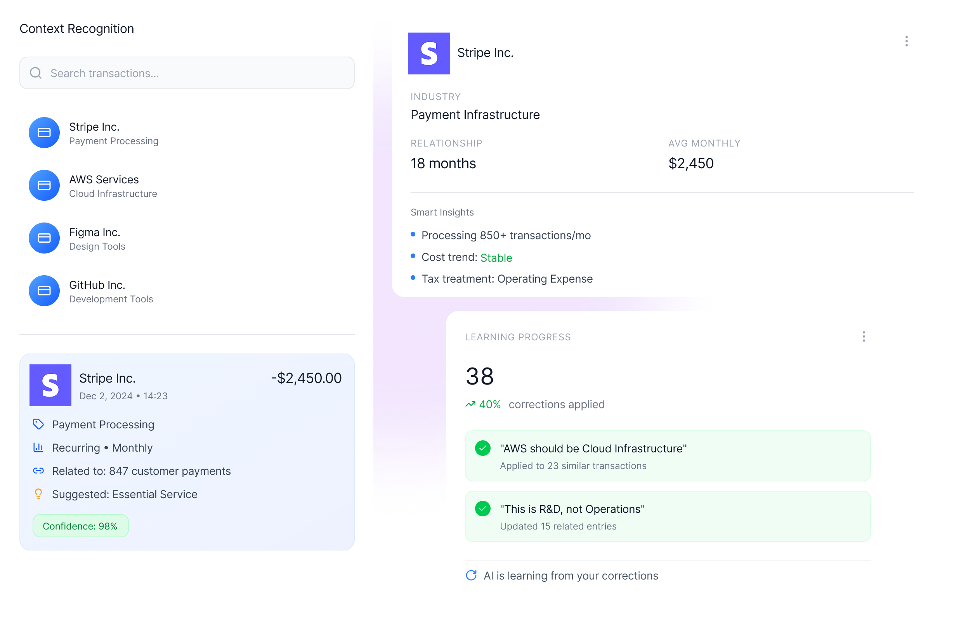Focus the Search transactions field
The width and height of the screenshot is (954, 621).
187,73
